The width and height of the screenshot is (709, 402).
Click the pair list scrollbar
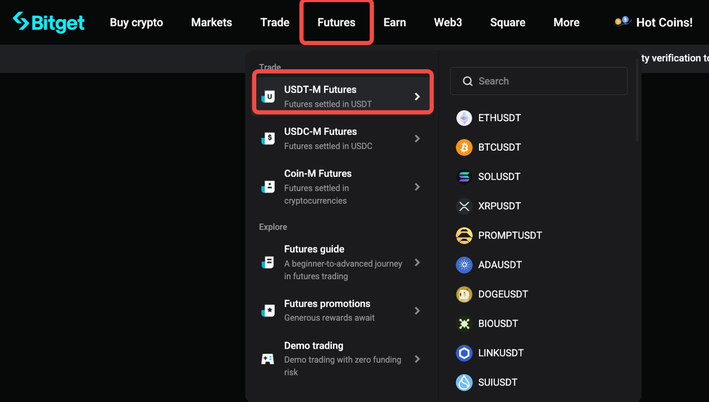pos(638,100)
